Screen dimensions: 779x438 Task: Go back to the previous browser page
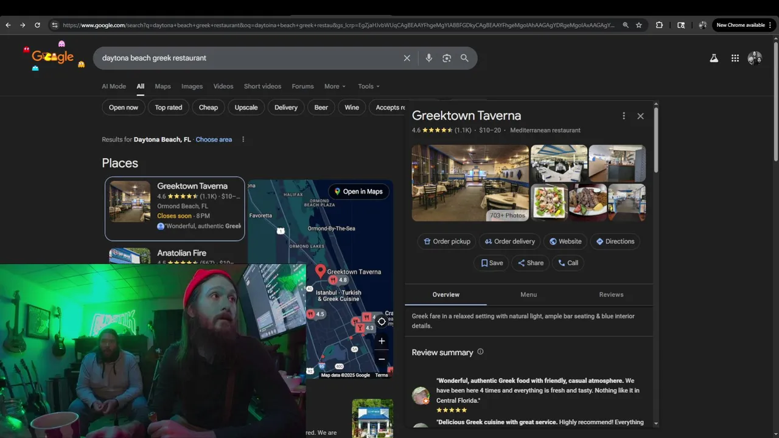pyautogui.click(x=8, y=25)
